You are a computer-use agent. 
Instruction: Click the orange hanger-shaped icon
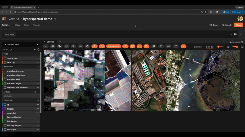coord(139,46)
